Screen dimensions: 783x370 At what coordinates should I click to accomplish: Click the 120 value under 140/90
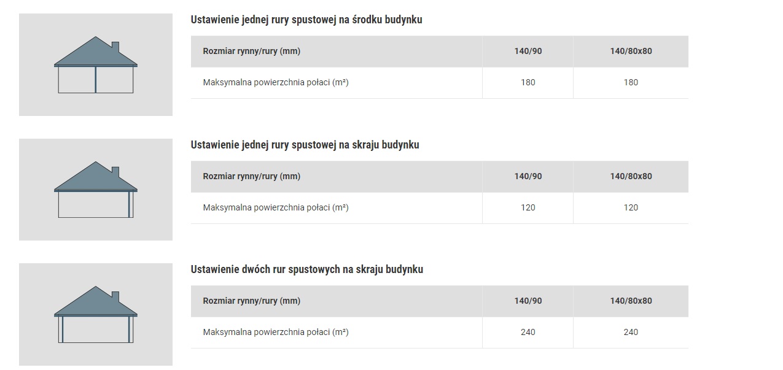click(528, 207)
